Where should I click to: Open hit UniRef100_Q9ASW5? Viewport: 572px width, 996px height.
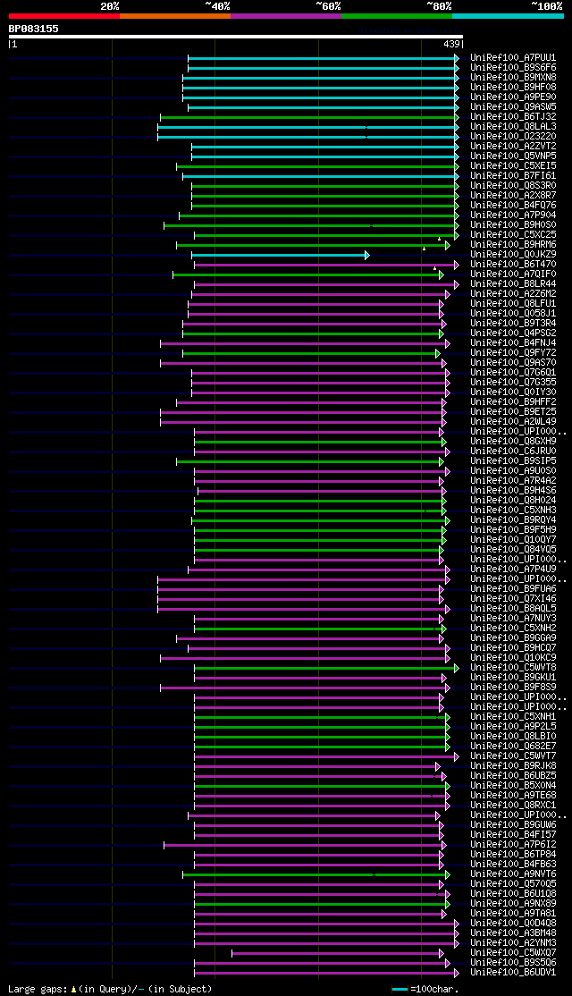pyautogui.click(x=514, y=106)
